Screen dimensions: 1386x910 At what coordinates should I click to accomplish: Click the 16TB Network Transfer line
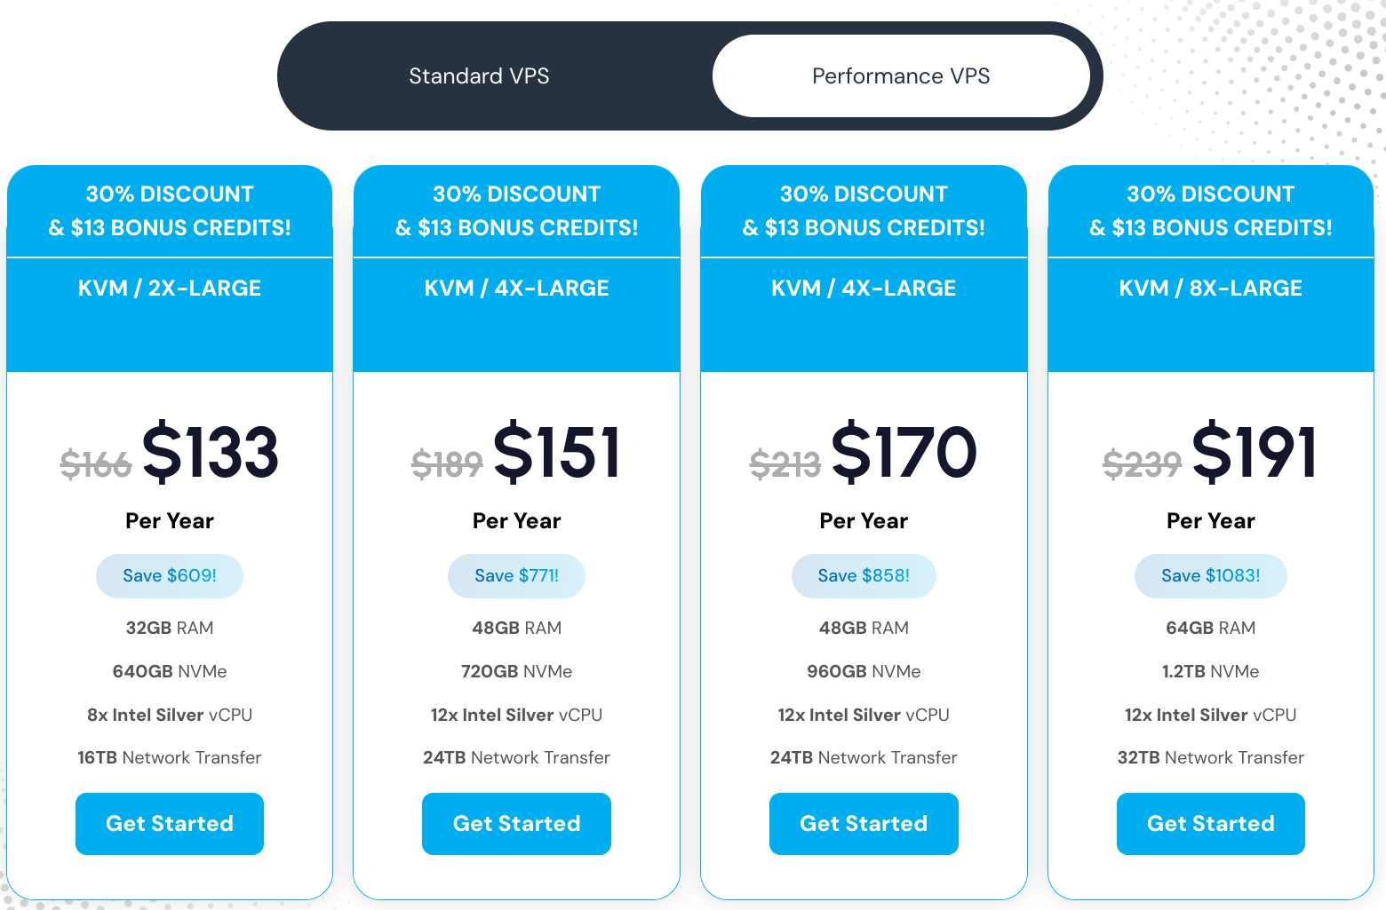(170, 758)
